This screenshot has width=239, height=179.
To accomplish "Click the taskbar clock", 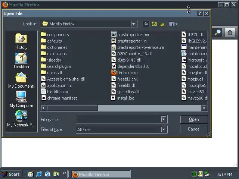I will coord(225,175).
